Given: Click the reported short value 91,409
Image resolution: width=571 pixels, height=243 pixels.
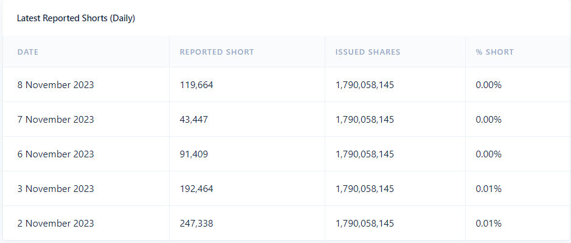Looking at the screenshot, I should pos(193,154).
